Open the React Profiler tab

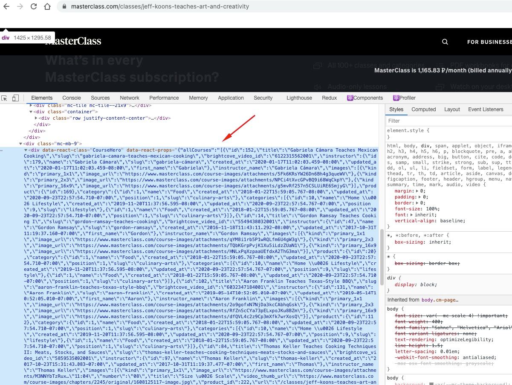(x=404, y=98)
